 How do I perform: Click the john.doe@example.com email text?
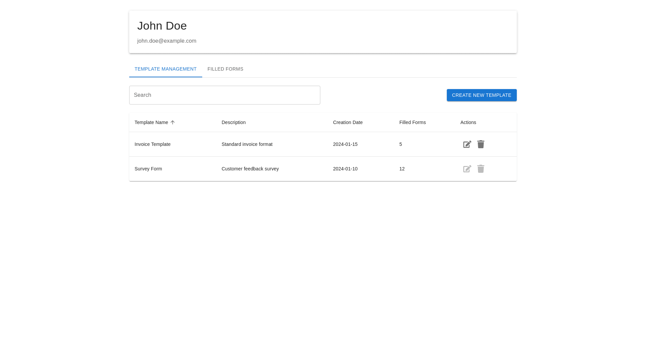click(x=167, y=41)
